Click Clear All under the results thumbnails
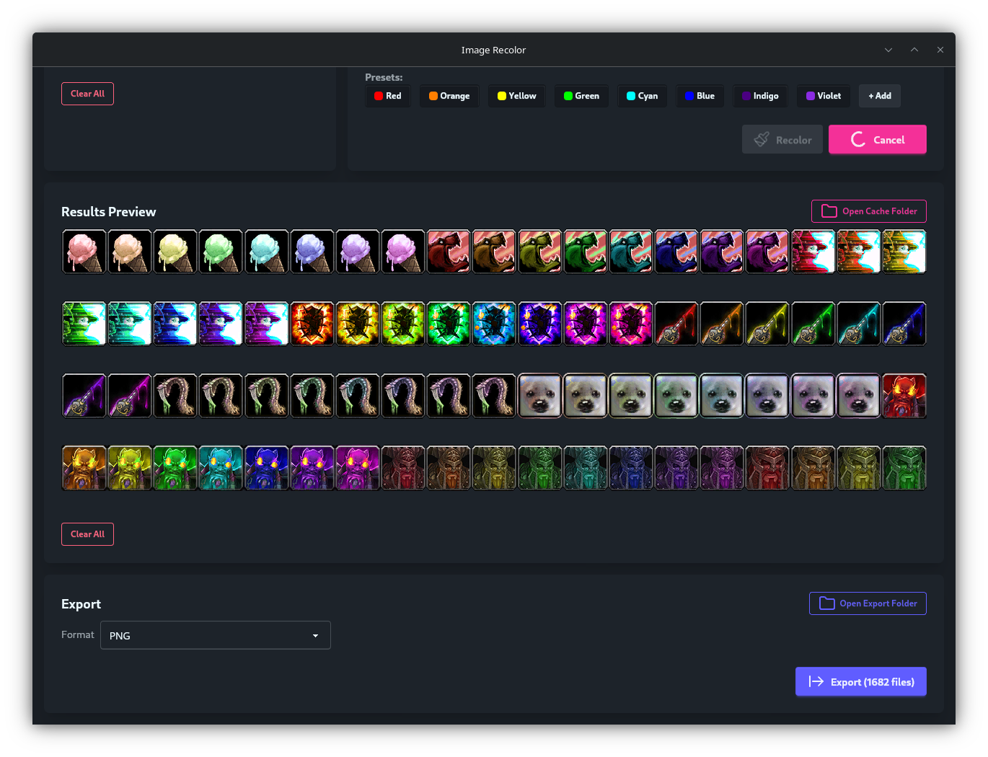The width and height of the screenshot is (988, 757). 87,534
